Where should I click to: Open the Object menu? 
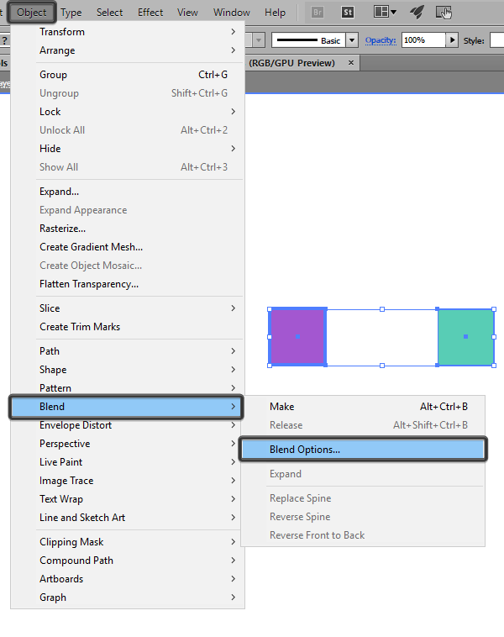click(31, 13)
